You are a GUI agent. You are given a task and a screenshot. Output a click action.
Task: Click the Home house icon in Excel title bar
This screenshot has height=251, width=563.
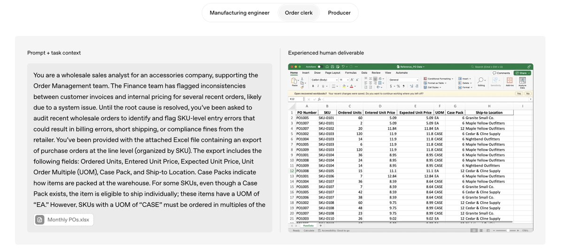[x=327, y=67]
